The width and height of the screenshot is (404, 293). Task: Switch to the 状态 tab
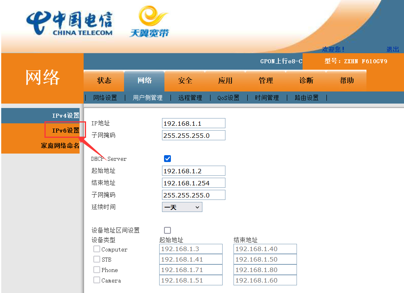[x=104, y=81]
